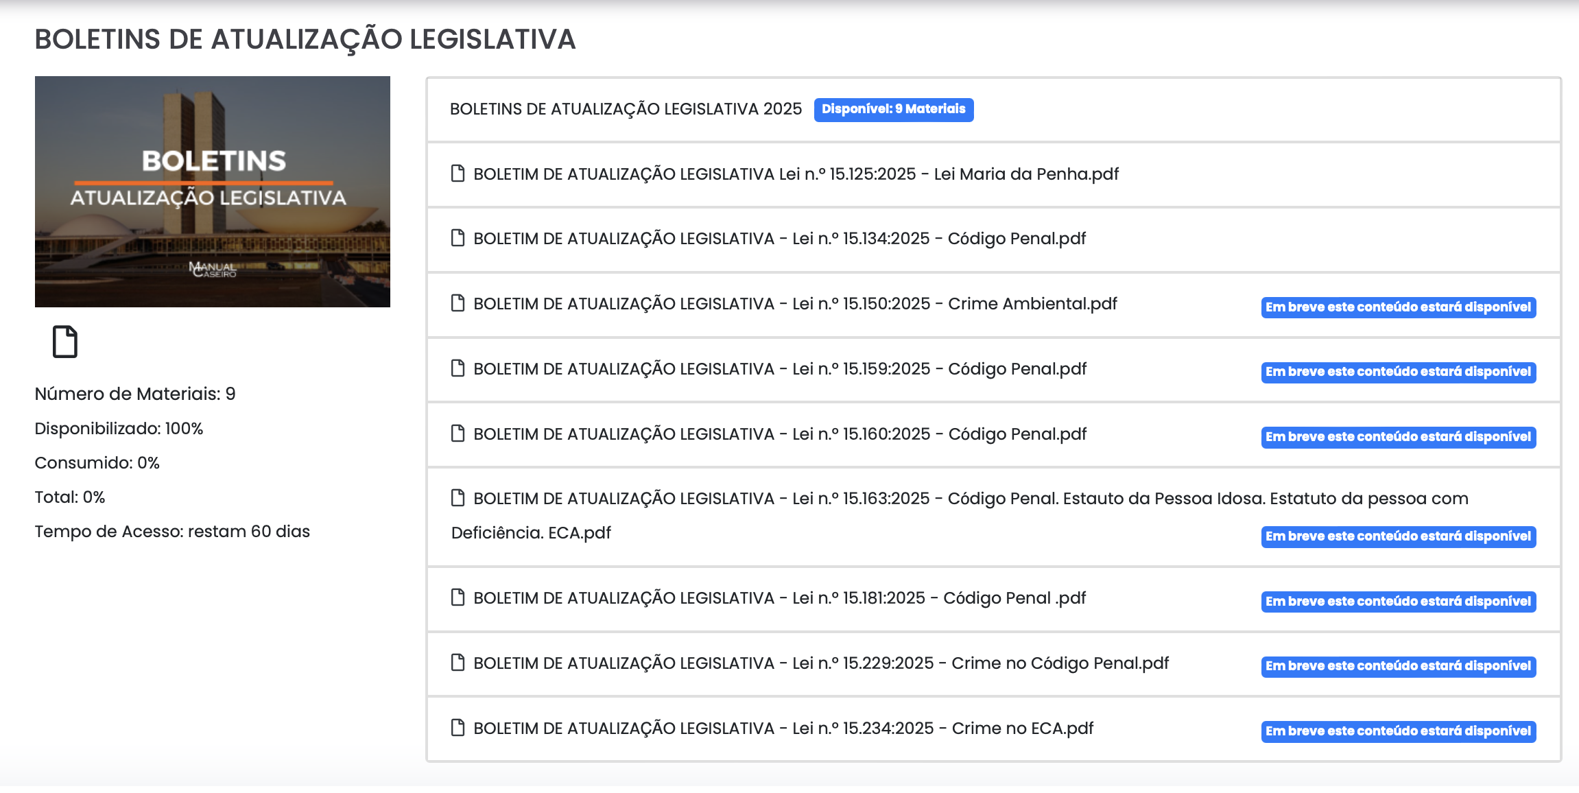This screenshot has width=1579, height=793.
Task: Select 'Boletins de Atualização Legislativa 2025' section header
Action: tap(626, 109)
